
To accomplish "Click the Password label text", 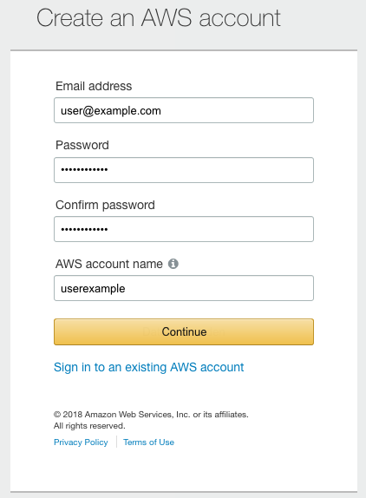I will (82, 145).
